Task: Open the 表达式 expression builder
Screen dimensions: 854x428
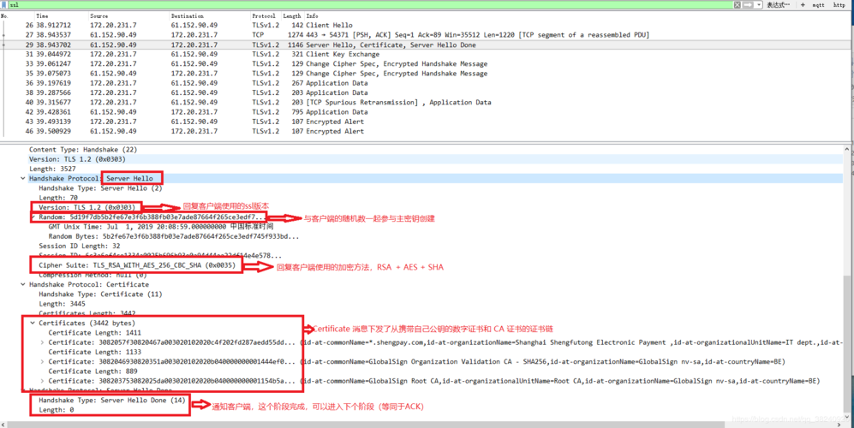Action: (778, 5)
